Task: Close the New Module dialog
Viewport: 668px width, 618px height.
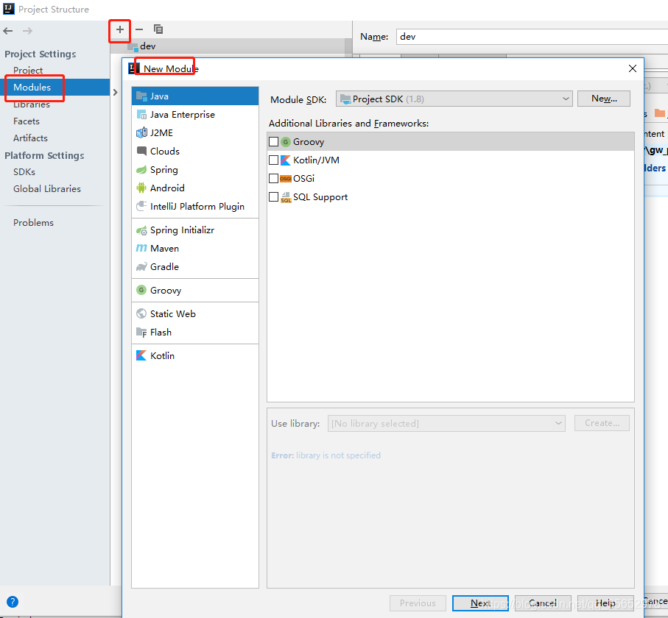Action: [x=632, y=68]
